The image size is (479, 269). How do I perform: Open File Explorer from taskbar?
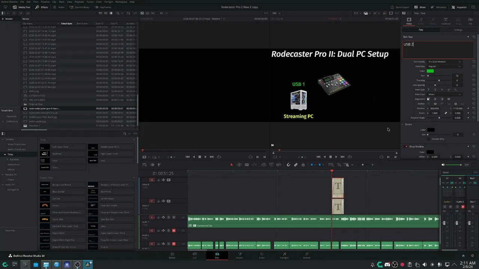click(x=46, y=265)
